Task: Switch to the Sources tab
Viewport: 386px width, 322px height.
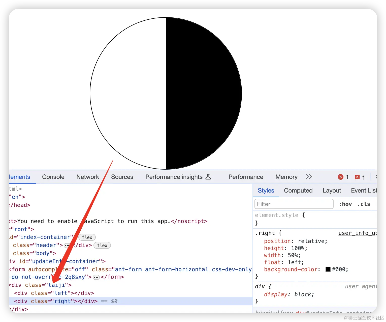Action: [122, 177]
